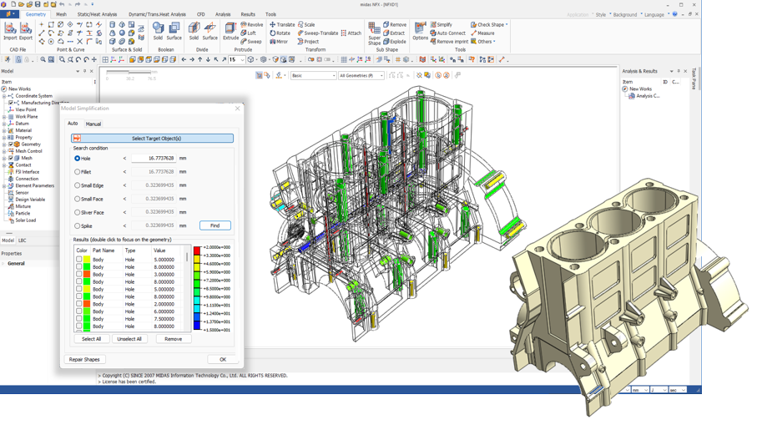
Task: Select the Boolean Solid tool
Action: (158, 31)
